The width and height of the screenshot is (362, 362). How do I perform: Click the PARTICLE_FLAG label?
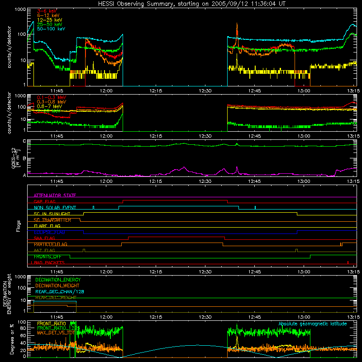51,244
